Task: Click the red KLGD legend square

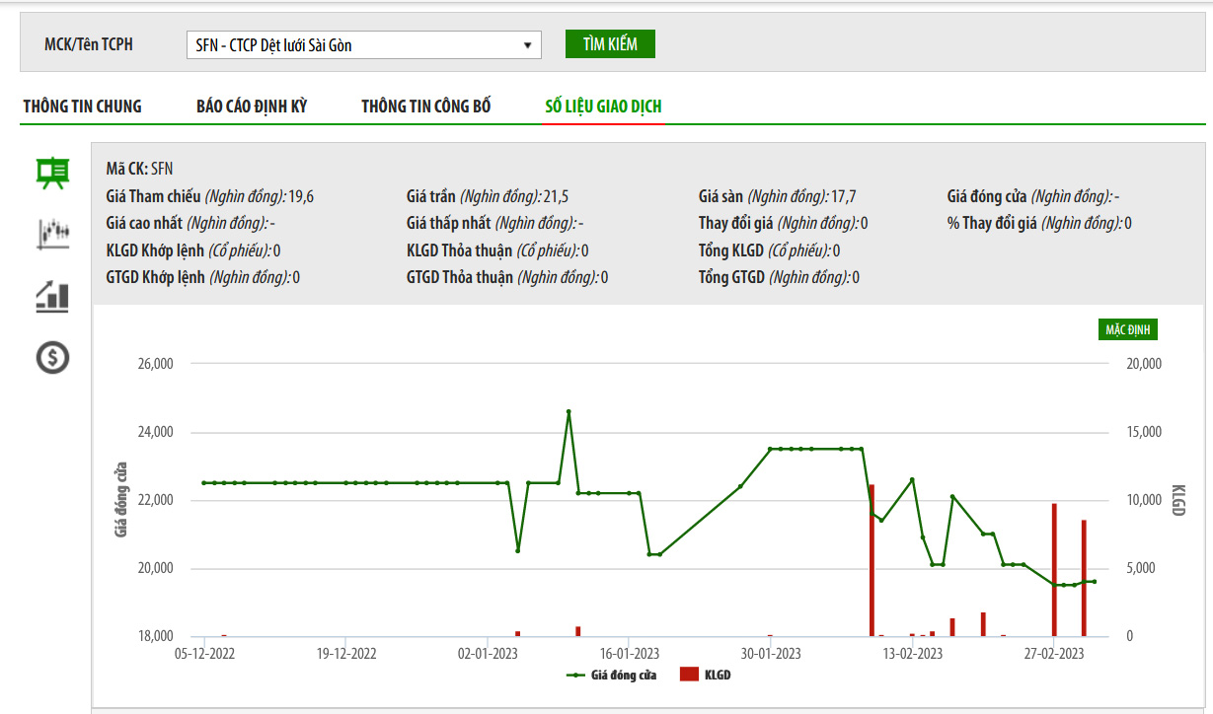Action: pyautogui.click(x=689, y=676)
